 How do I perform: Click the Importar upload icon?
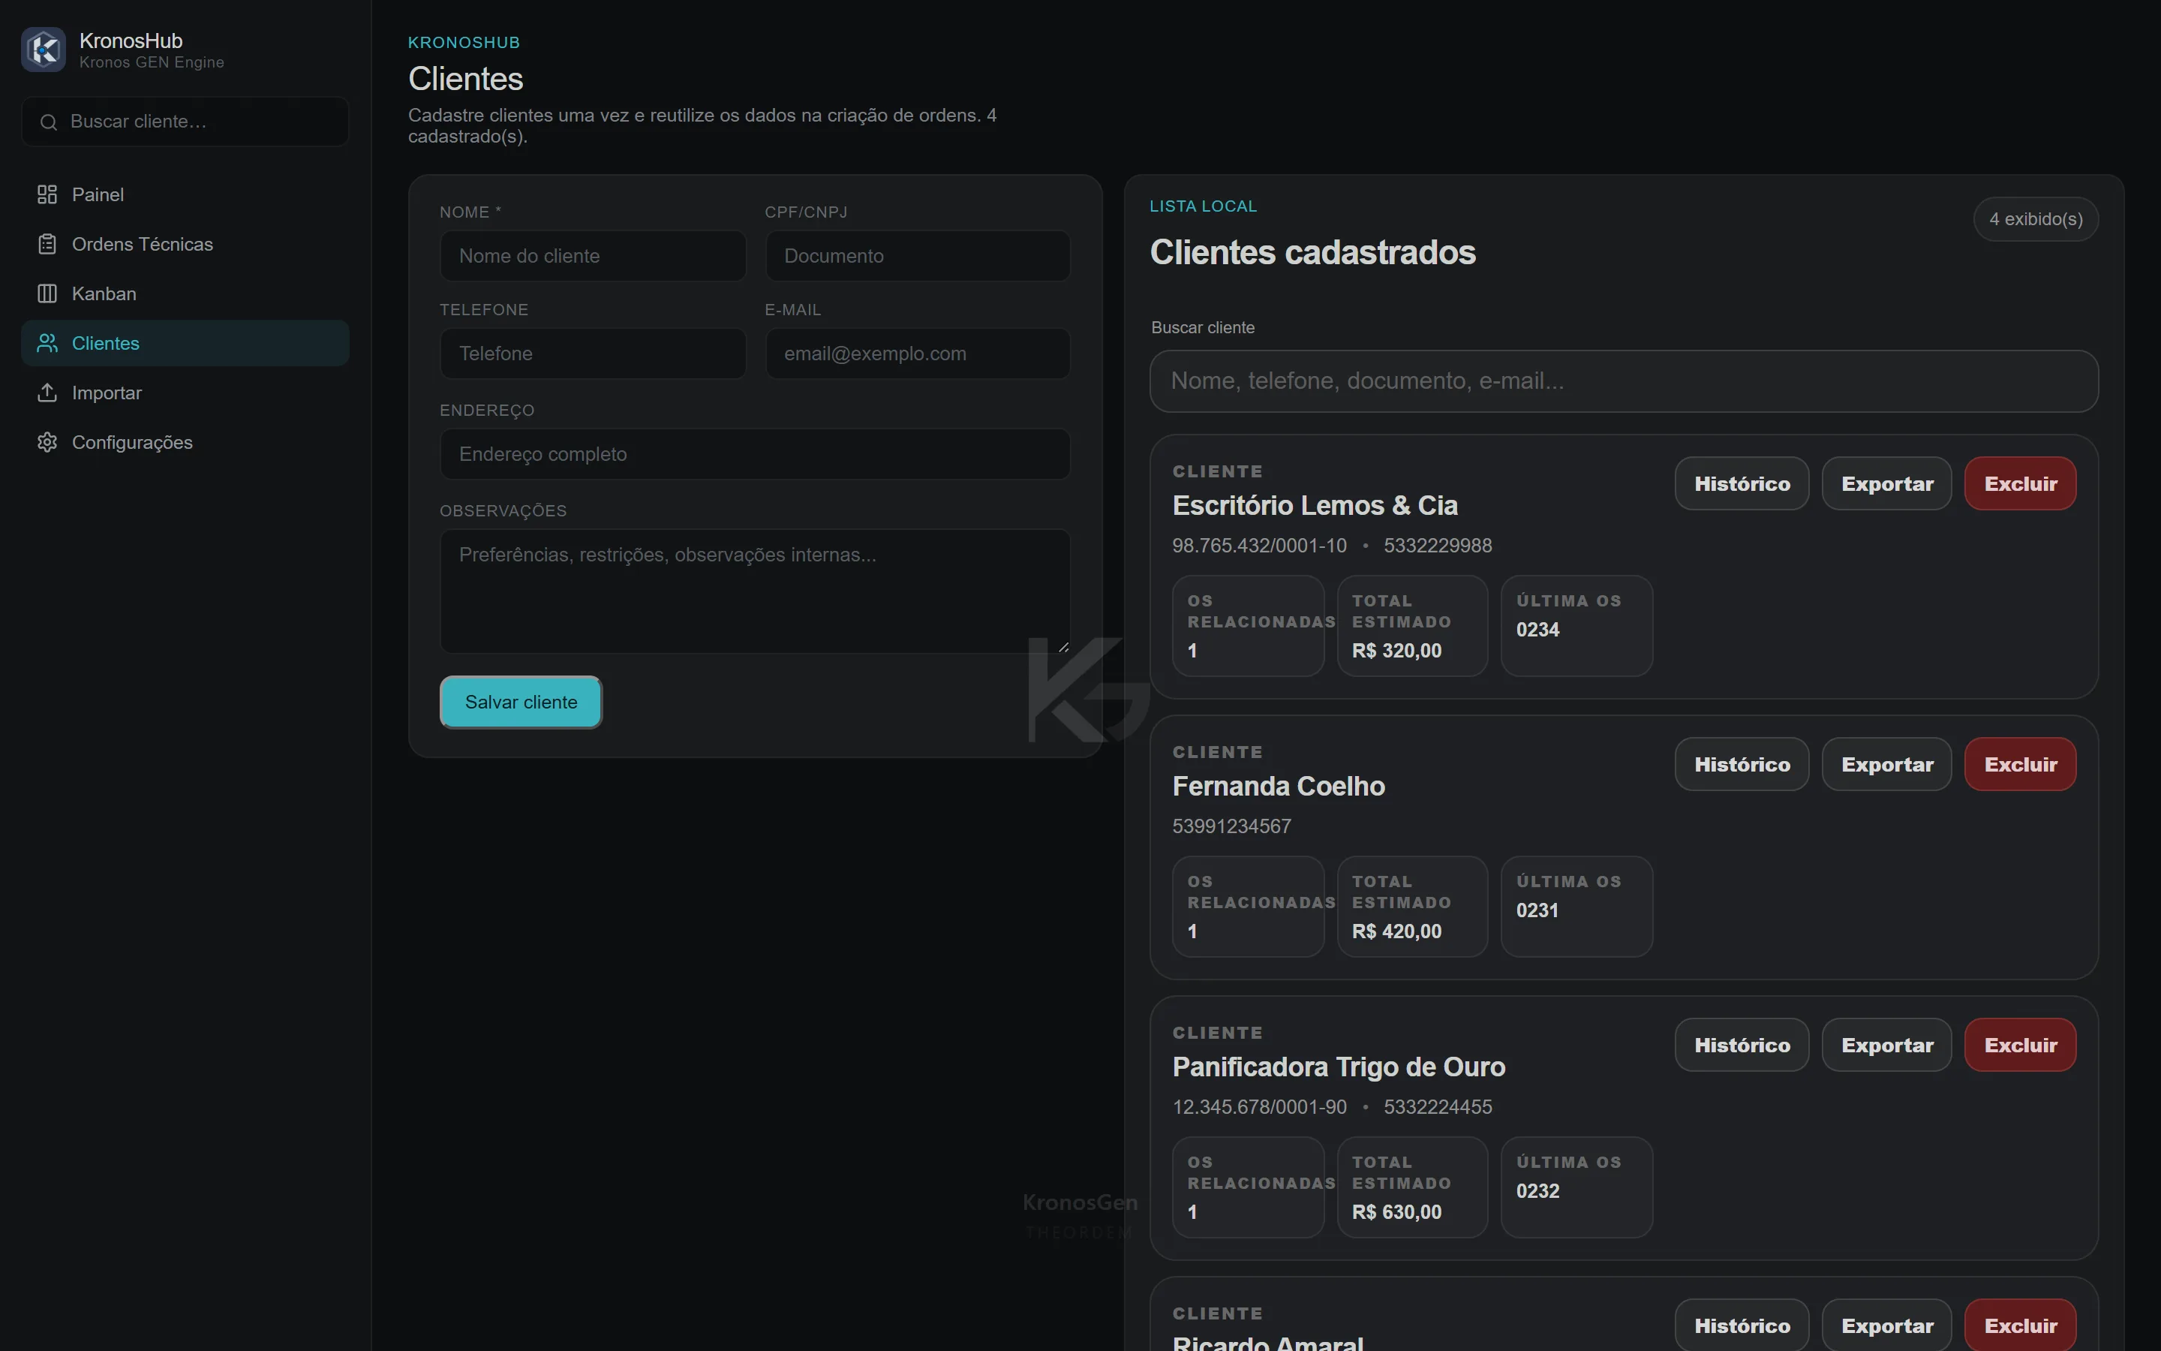pyautogui.click(x=47, y=393)
